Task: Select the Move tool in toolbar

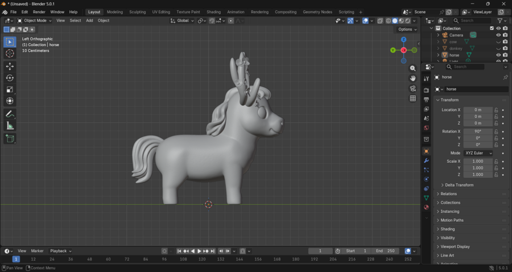Action: click(10, 66)
